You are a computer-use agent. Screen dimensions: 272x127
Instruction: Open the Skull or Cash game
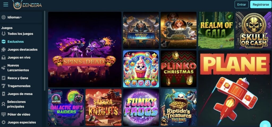click(254, 30)
